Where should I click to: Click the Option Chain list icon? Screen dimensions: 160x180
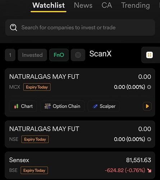click(x=47, y=106)
